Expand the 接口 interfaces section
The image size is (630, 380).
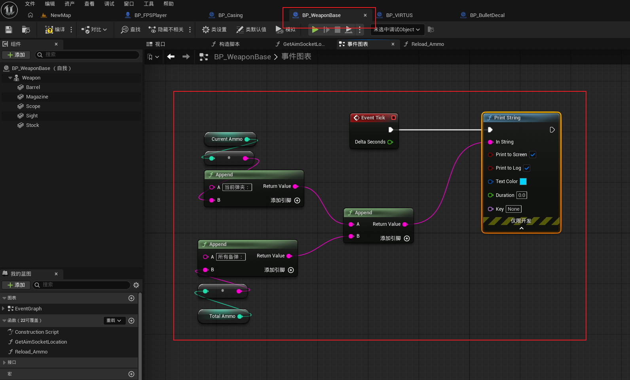(4, 362)
